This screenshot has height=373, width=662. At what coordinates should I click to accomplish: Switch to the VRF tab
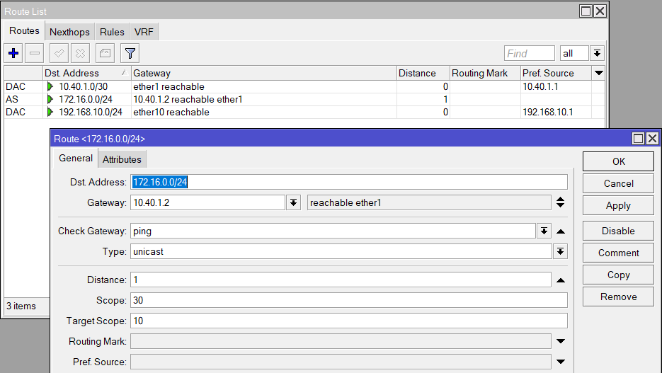144,32
